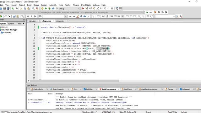Click the green Run icon
The width and height of the screenshot is (201, 113).
(46, 8)
